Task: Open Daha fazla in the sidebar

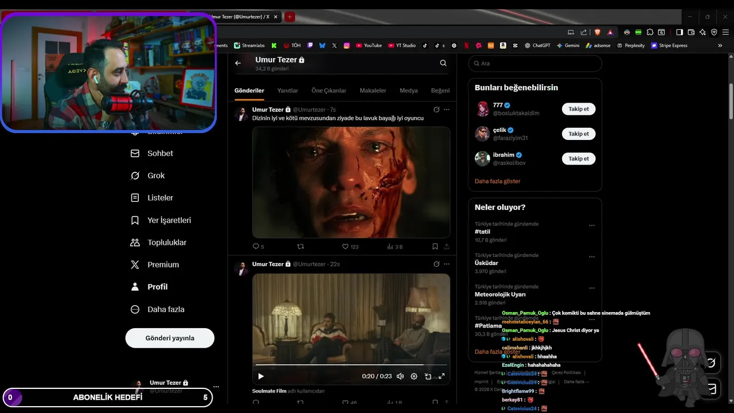Action: pyautogui.click(x=158, y=309)
